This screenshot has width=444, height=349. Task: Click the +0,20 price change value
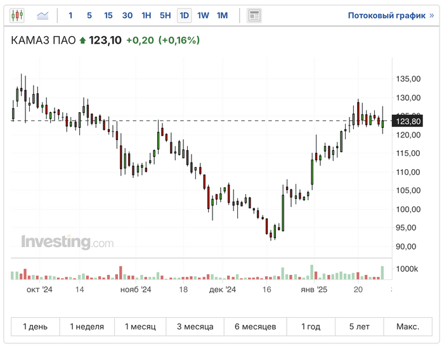[x=140, y=41]
